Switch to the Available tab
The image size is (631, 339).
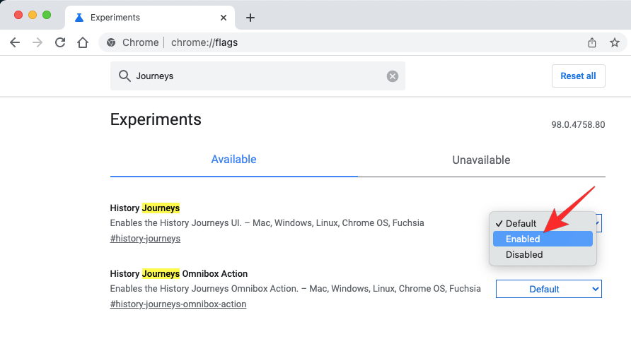point(233,160)
